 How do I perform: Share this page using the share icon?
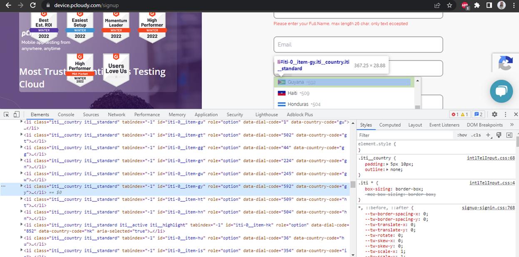(x=437, y=5)
